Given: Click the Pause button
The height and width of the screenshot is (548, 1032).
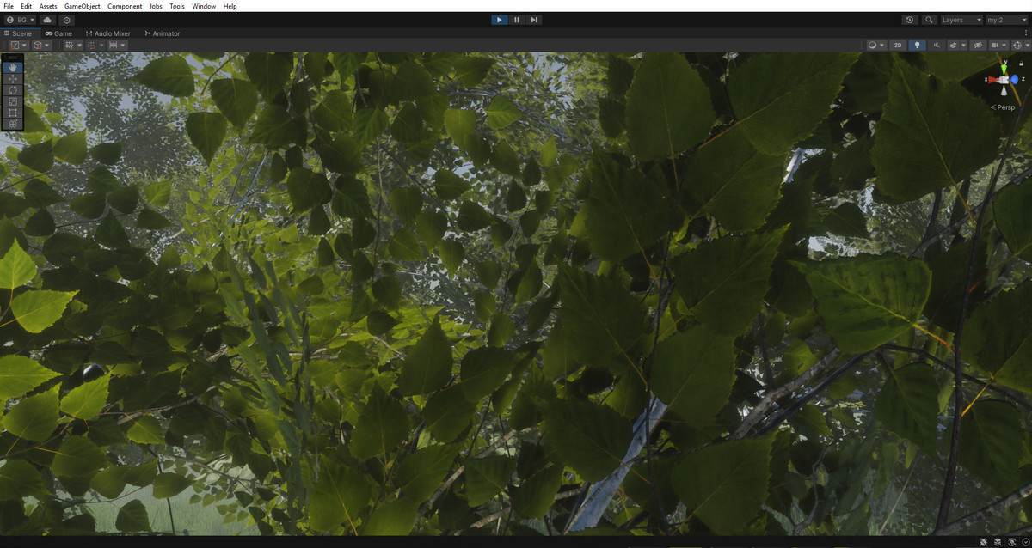Looking at the screenshot, I should pyautogui.click(x=517, y=20).
